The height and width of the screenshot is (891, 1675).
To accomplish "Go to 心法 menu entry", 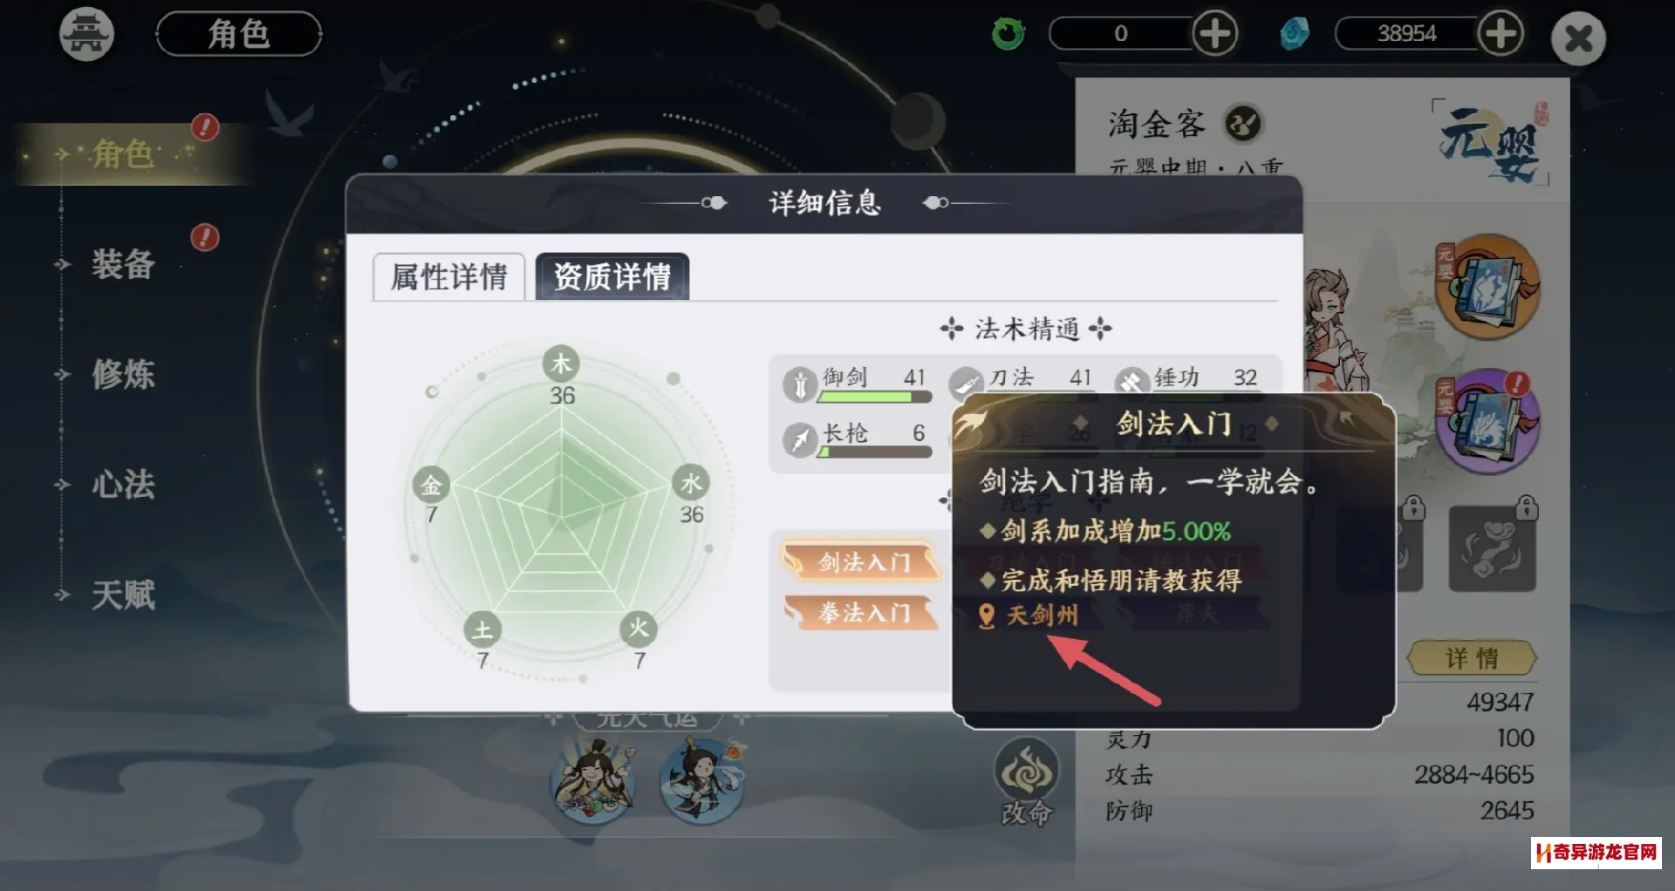I will [x=123, y=485].
